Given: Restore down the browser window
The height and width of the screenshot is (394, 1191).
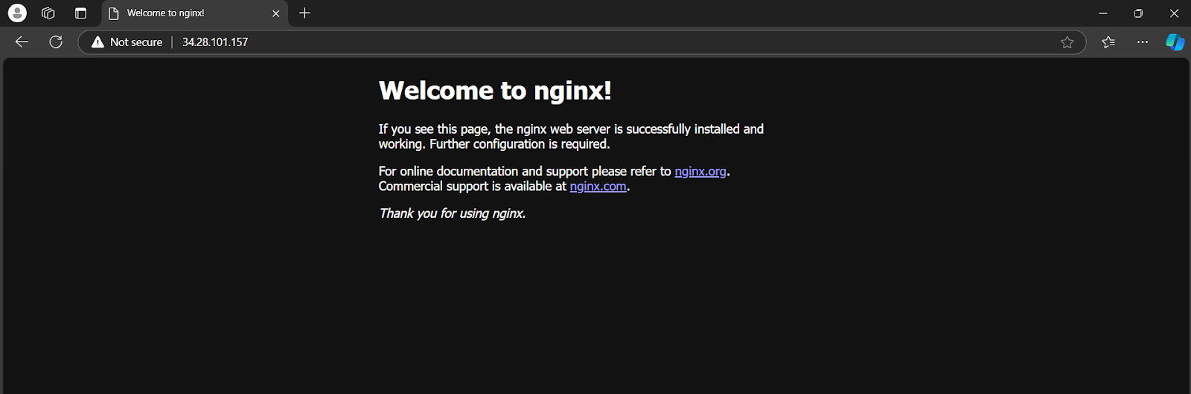Looking at the screenshot, I should point(1138,13).
